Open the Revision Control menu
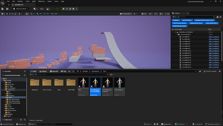223x126 pixels. click(x=213, y=124)
